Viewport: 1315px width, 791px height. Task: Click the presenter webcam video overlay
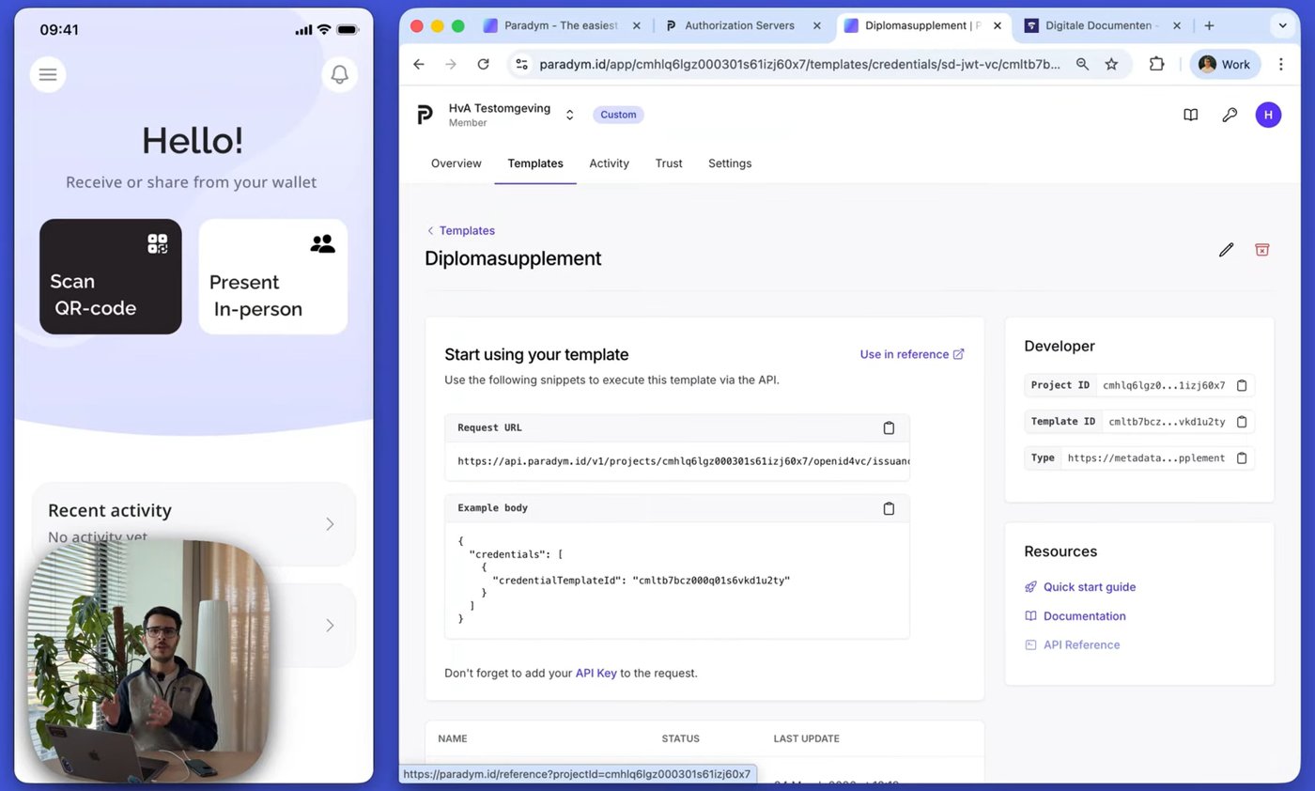148,661
